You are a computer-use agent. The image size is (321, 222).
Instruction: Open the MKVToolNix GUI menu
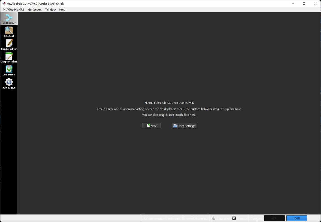pos(13,10)
